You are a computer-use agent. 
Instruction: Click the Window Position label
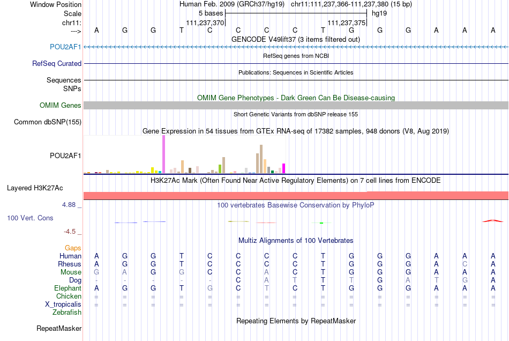[56, 4]
